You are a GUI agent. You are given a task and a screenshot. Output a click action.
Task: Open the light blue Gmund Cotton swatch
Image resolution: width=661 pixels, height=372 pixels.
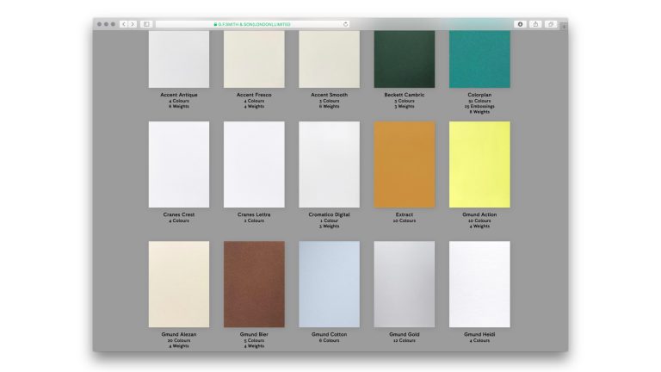click(x=330, y=284)
